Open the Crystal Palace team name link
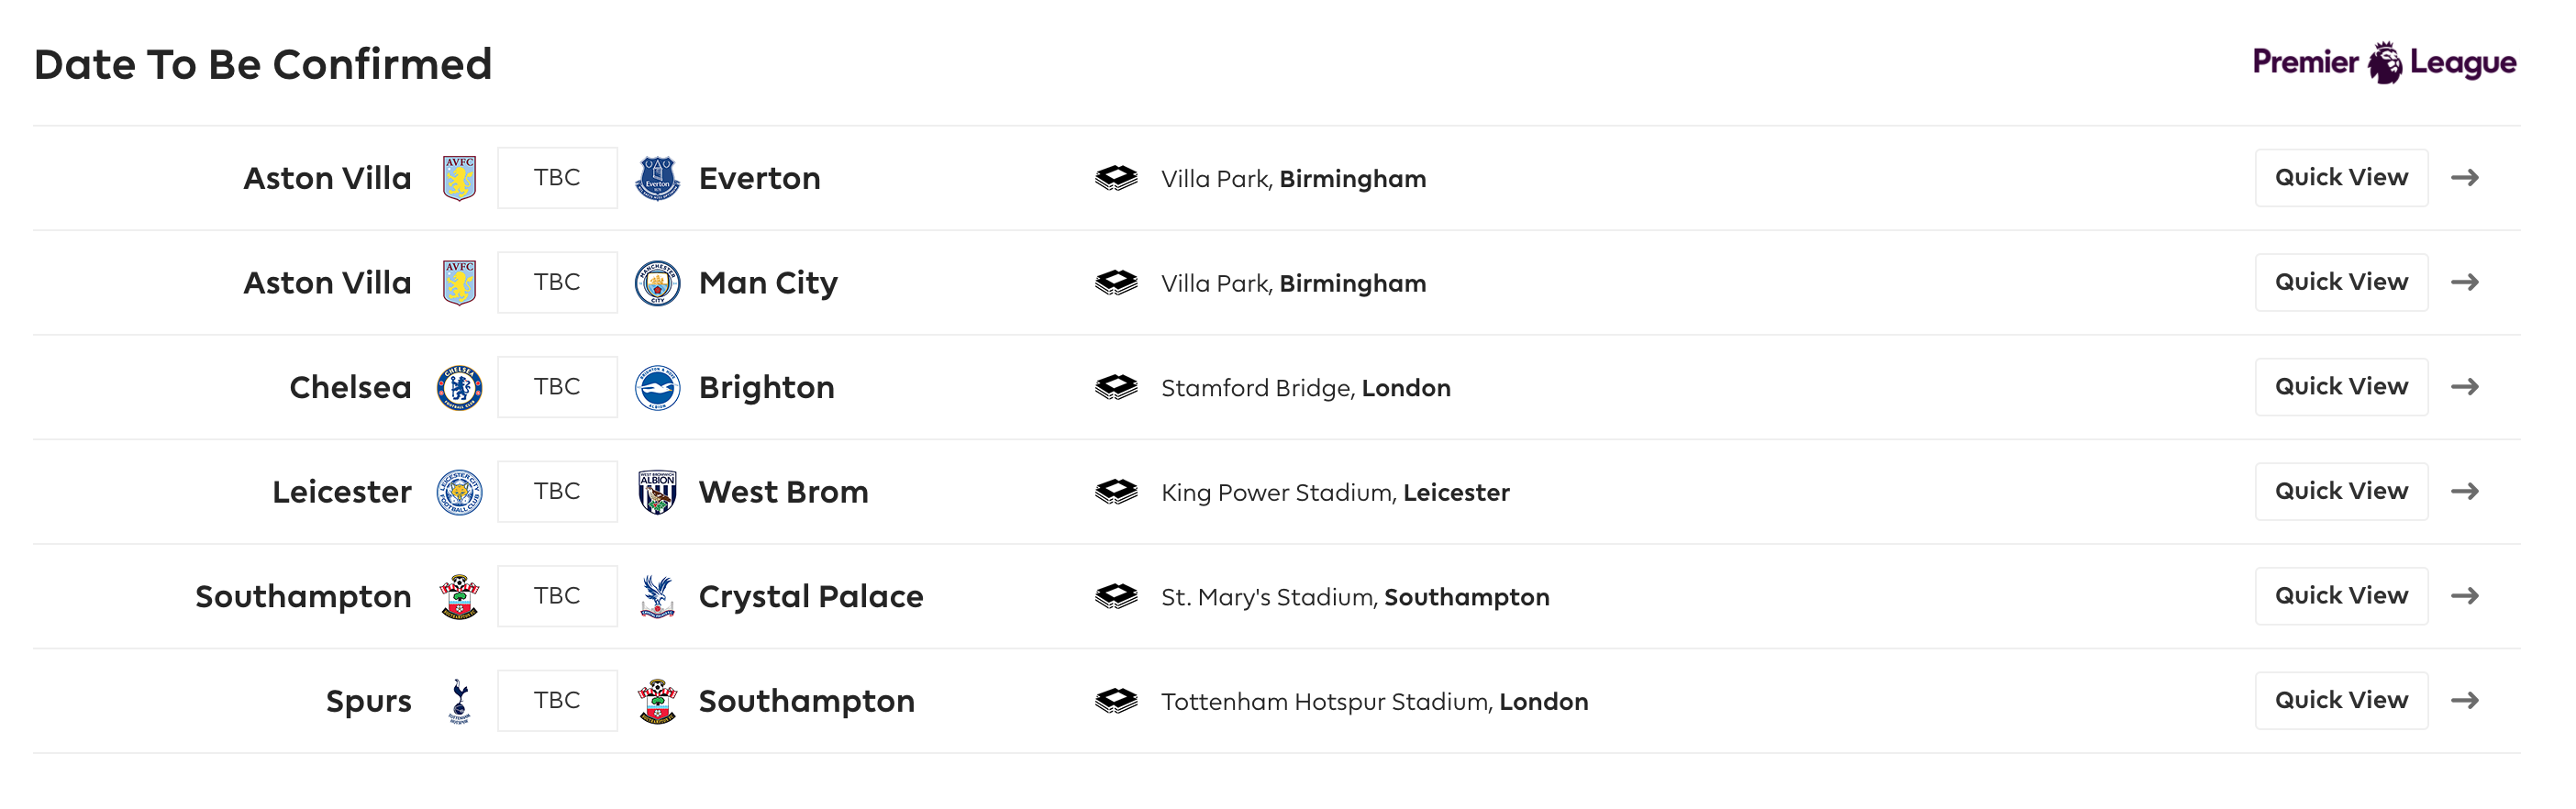 810,597
